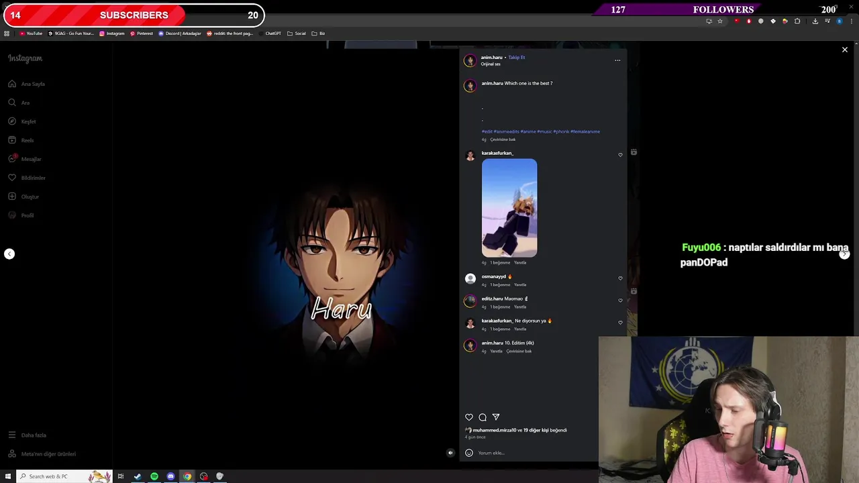The image size is (859, 483).
Task: Open Bildirimler notifications
Action: [x=27, y=178]
